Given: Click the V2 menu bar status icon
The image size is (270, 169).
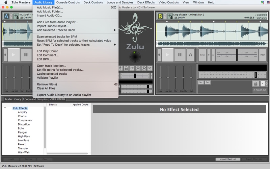Looking at the screenshot, I should [263, 2].
